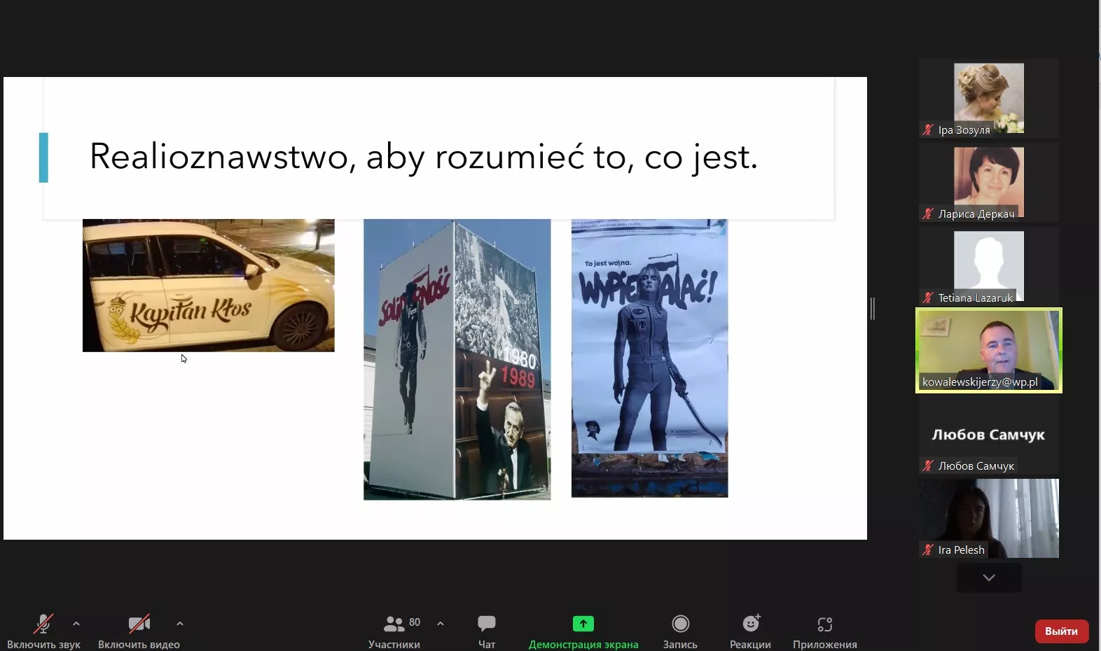Click the red Выйти leave button

(x=1061, y=631)
